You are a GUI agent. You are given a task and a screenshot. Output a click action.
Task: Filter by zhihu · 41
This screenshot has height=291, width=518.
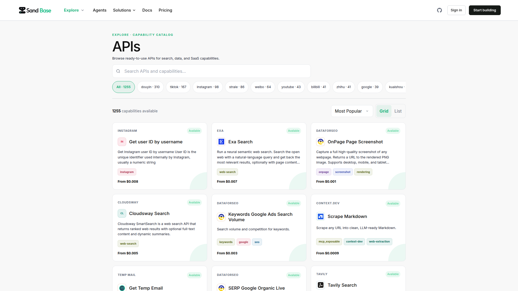(x=344, y=87)
